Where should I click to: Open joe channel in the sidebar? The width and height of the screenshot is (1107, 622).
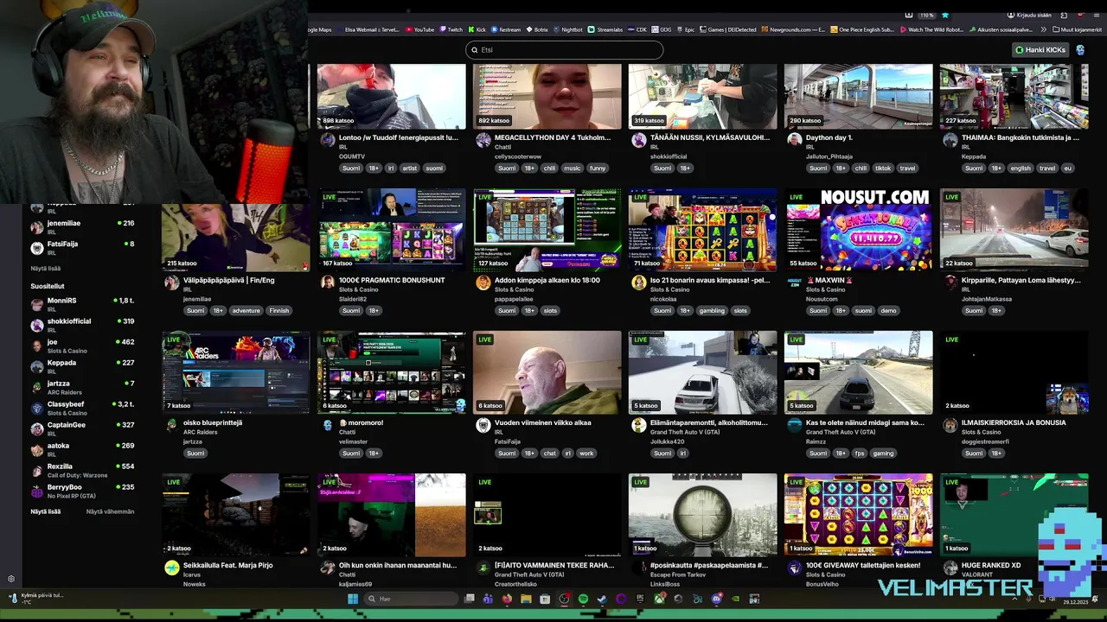pyautogui.click(x=82, y=346)
